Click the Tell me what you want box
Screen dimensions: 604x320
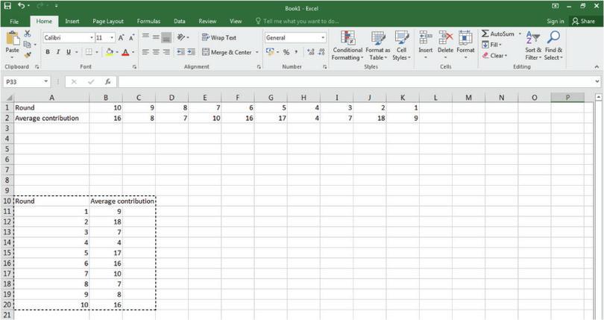pos(298,21)
